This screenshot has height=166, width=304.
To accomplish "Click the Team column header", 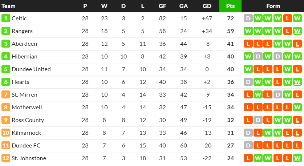I will [x=8, y=6].
